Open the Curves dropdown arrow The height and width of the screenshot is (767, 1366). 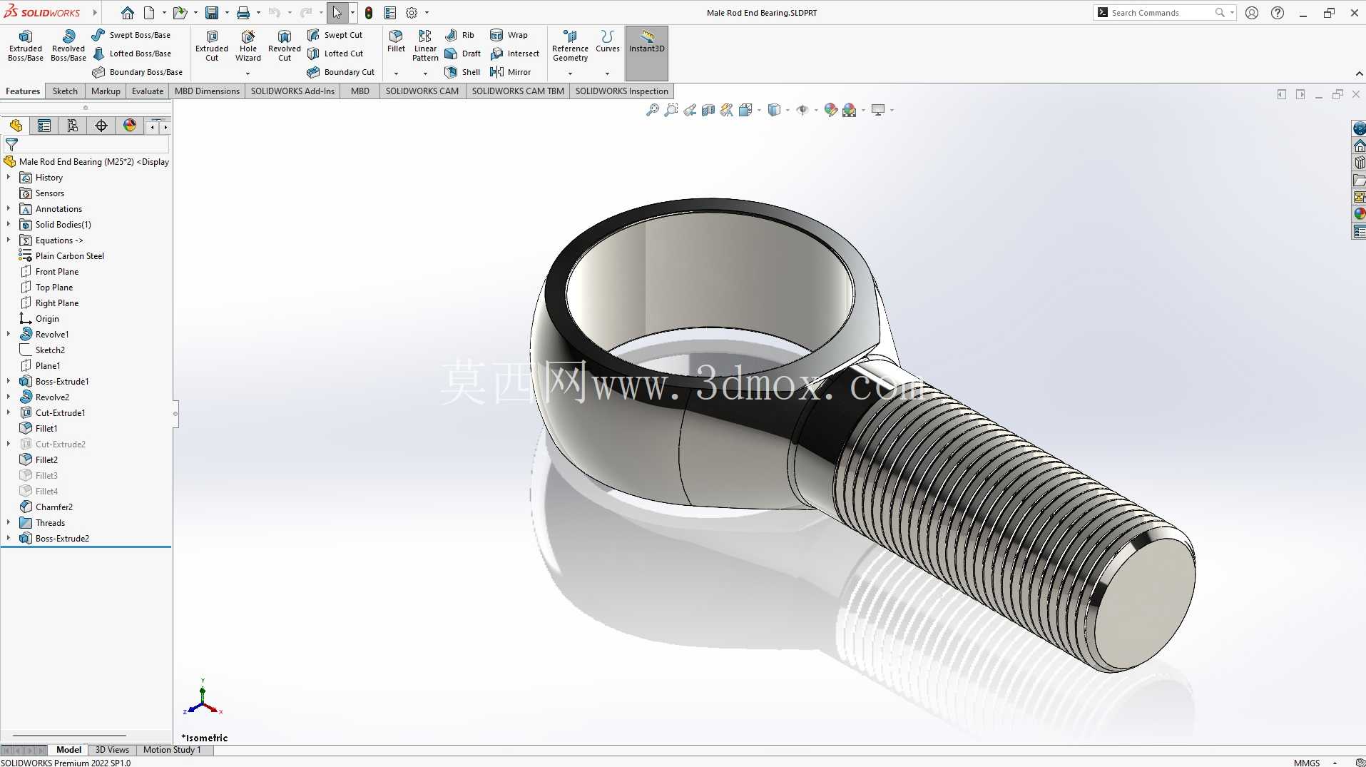(608, 73)
